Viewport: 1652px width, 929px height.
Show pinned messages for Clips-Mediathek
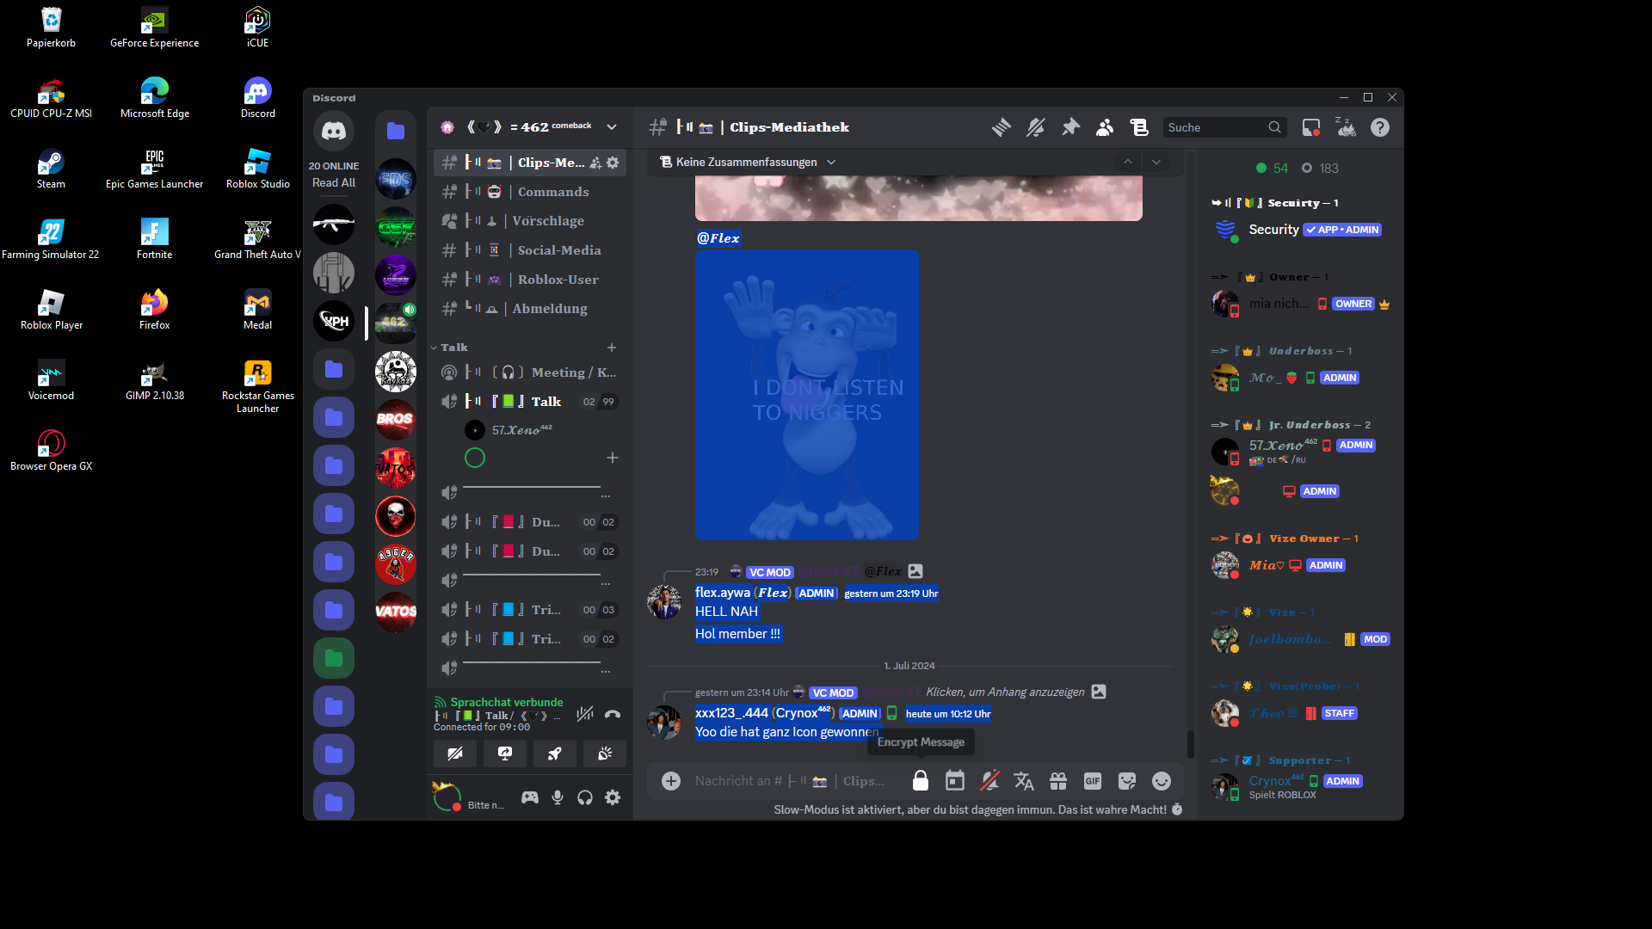[x=1070, y=127]
